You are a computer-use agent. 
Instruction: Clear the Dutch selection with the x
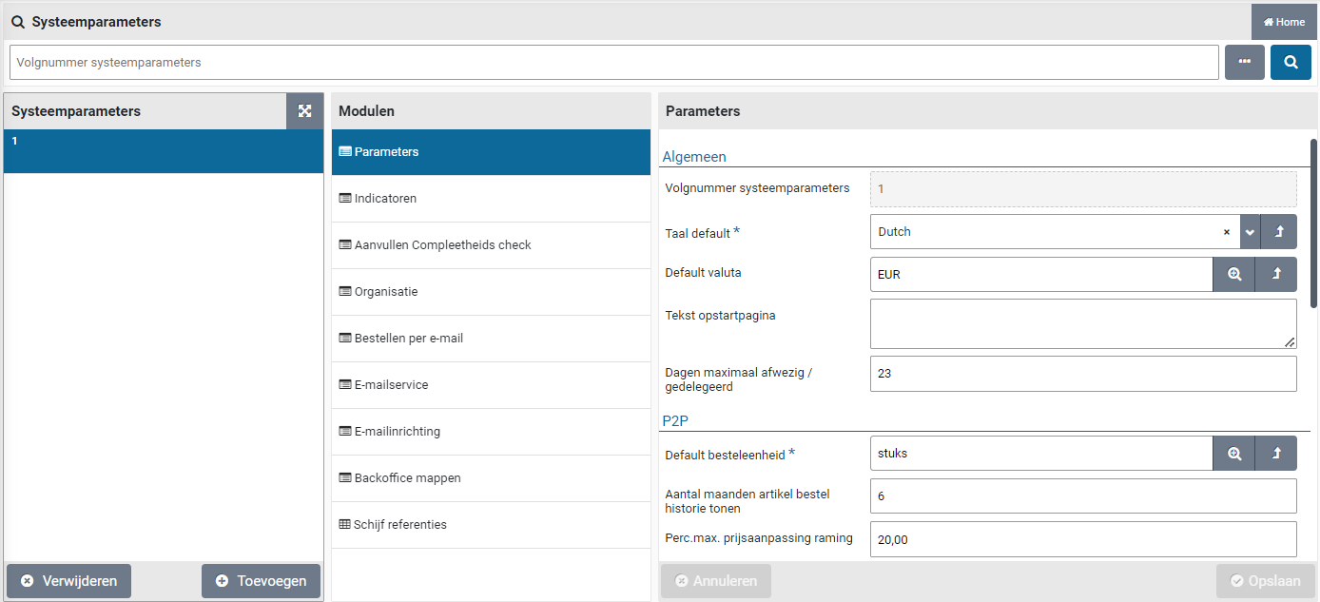click(1226, 232)
